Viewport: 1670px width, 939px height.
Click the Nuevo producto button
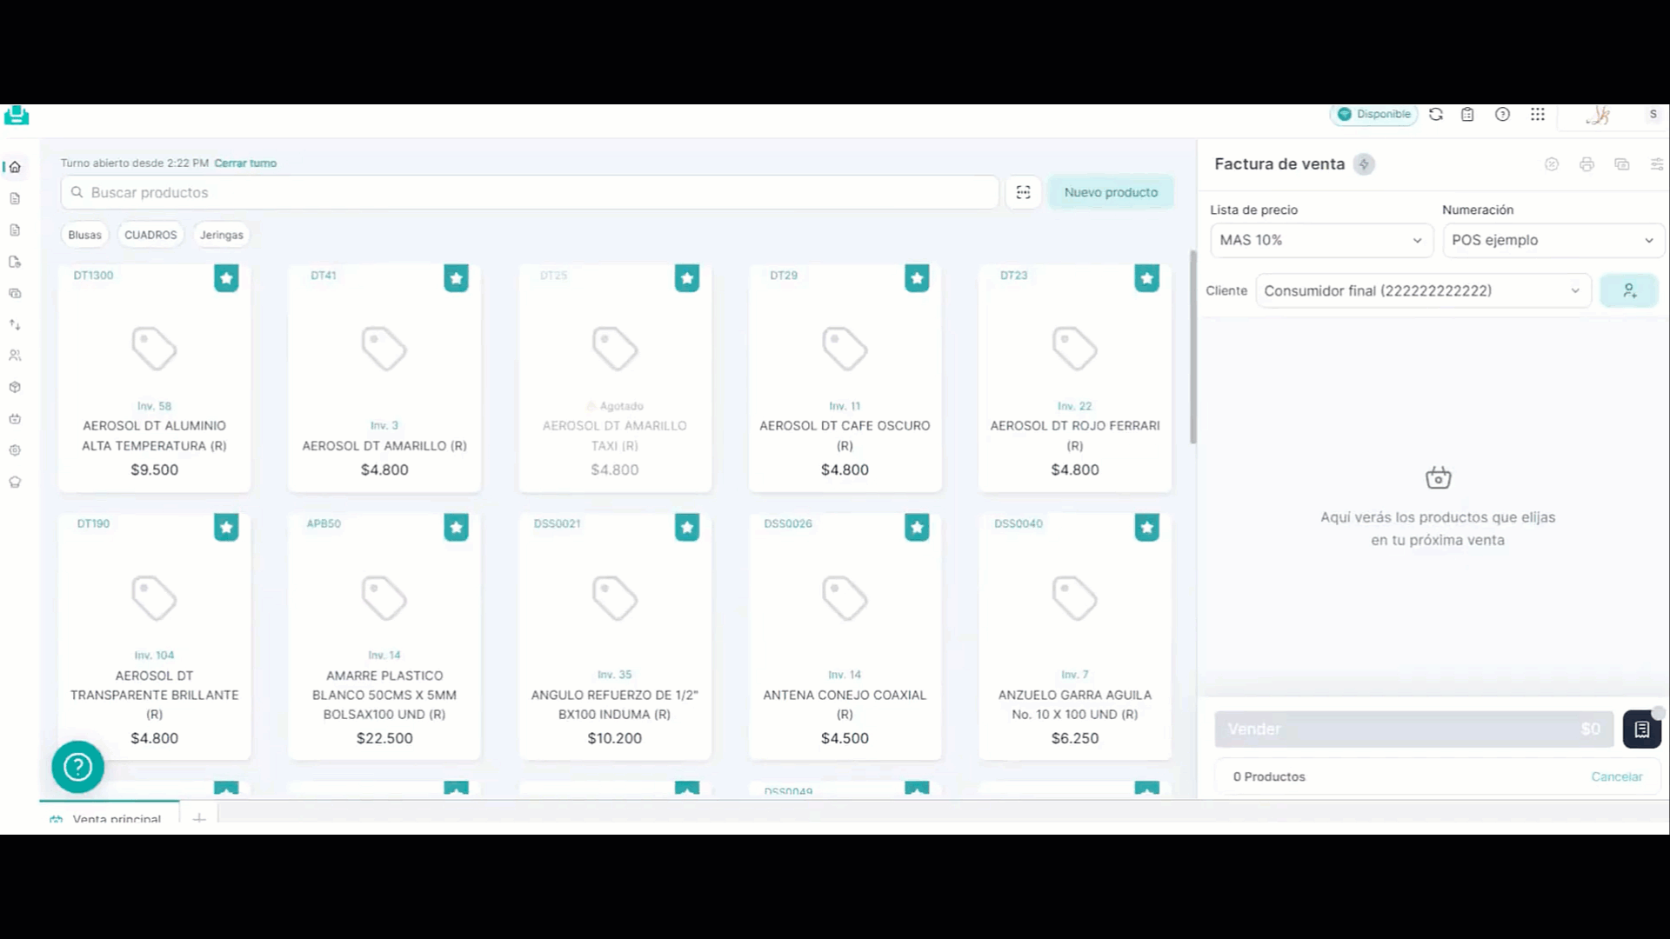coord(1111,192)
